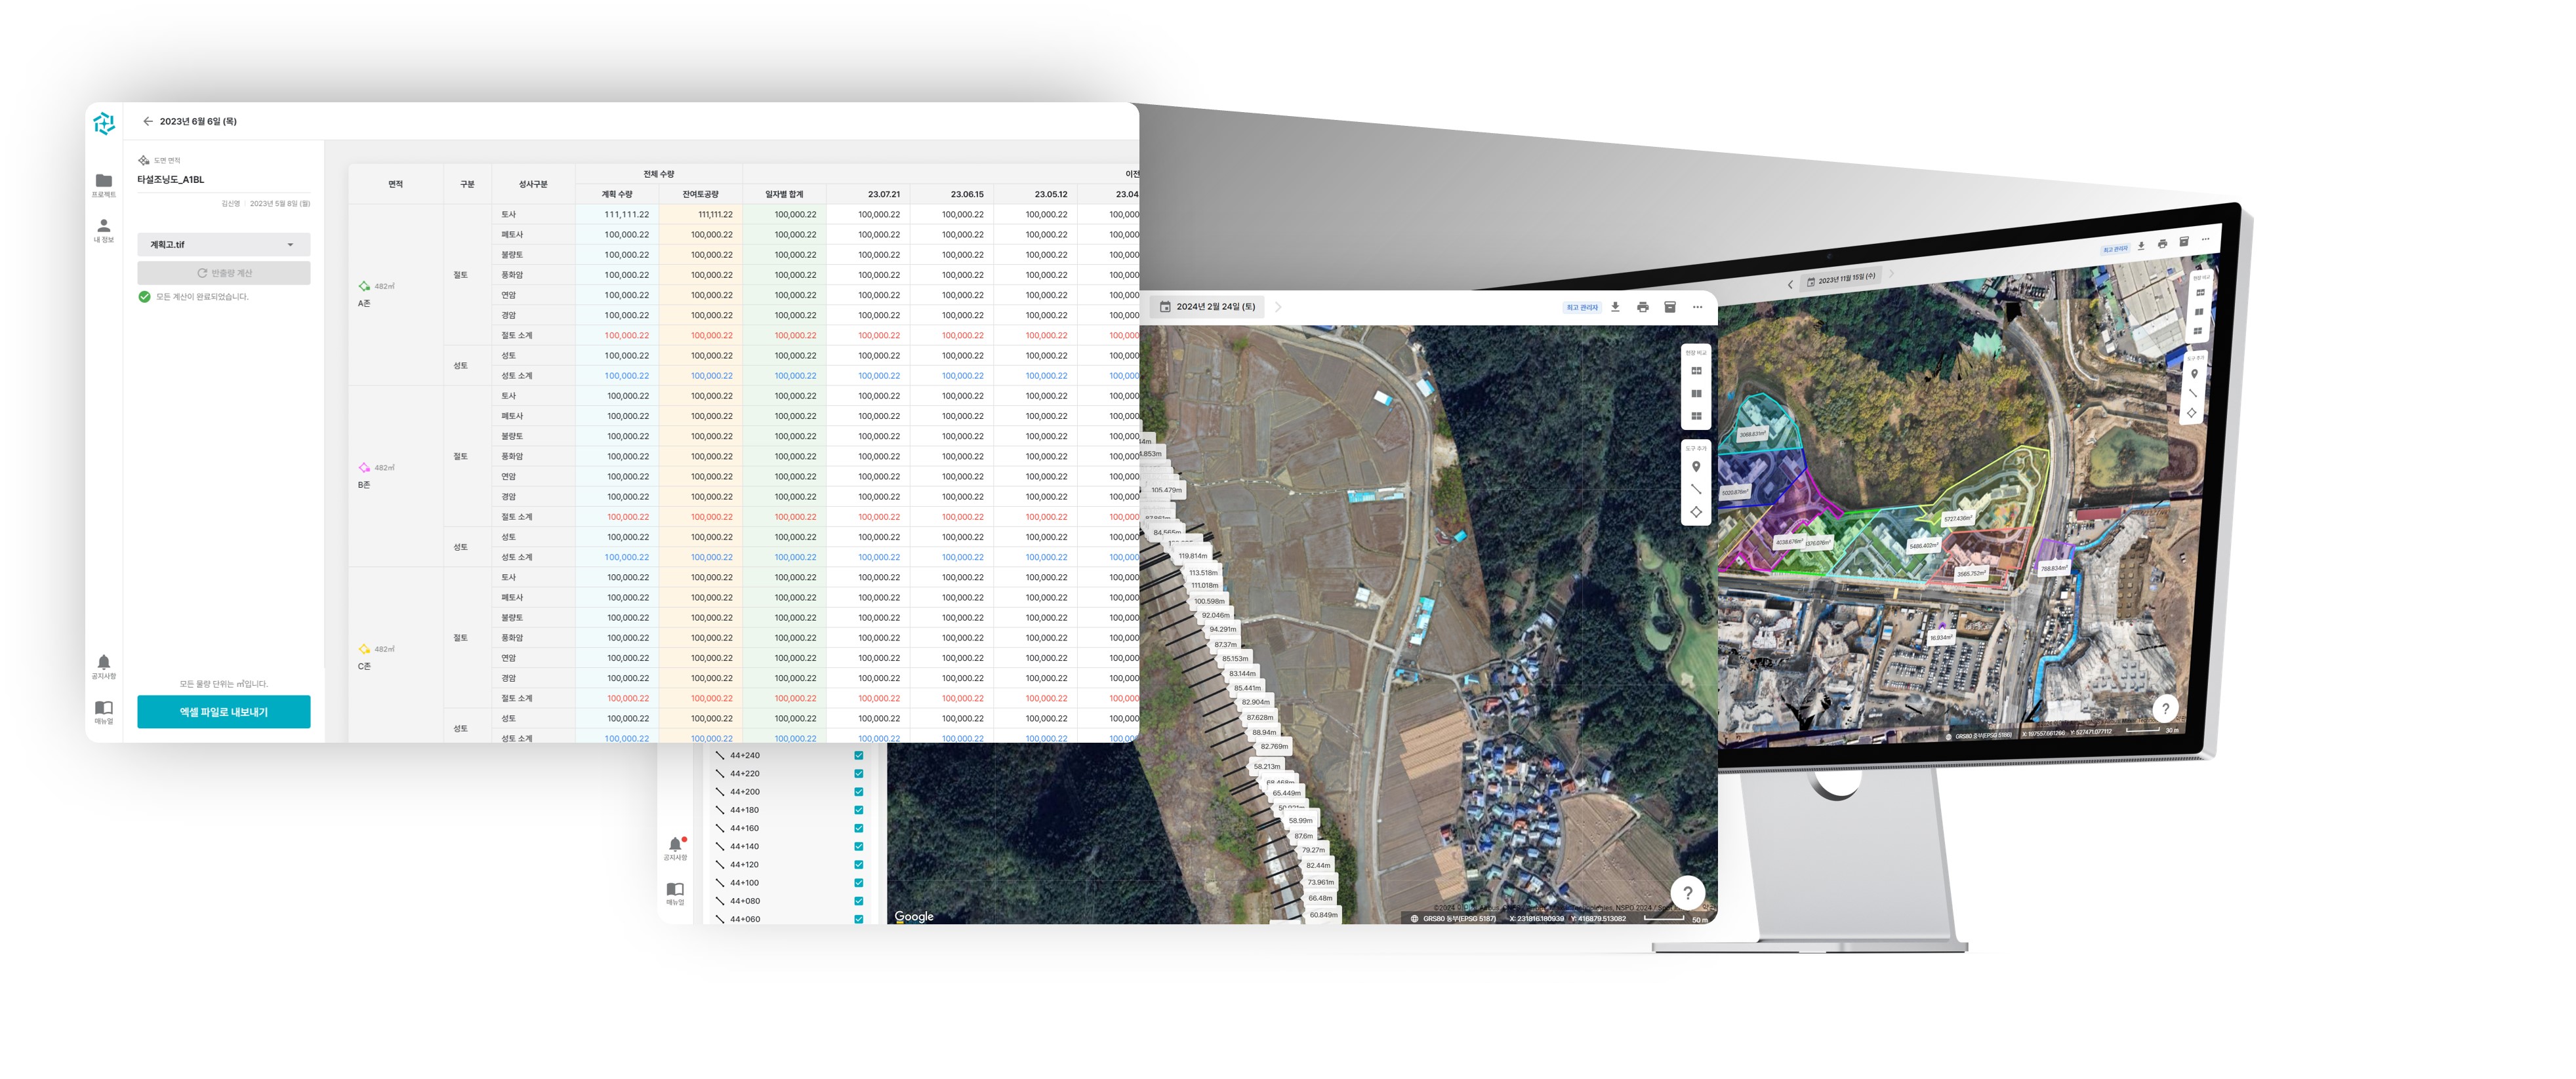The height and width of the screenshot is (1079, 2576).
Task: Click the download icon on monitor window
Action: tap(2141, 246)
